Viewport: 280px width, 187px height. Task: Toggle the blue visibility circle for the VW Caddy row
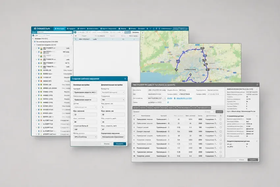(39, 52)
